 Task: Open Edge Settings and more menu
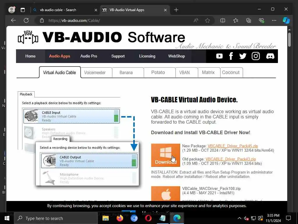point(274,20)
